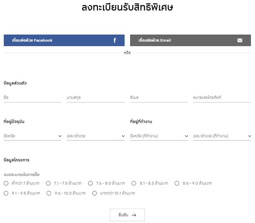This screenshot has width=255, height=223.
Task: Focus the นามสกุล surname field
Action: pyautogui.click(x=96, y=98)
